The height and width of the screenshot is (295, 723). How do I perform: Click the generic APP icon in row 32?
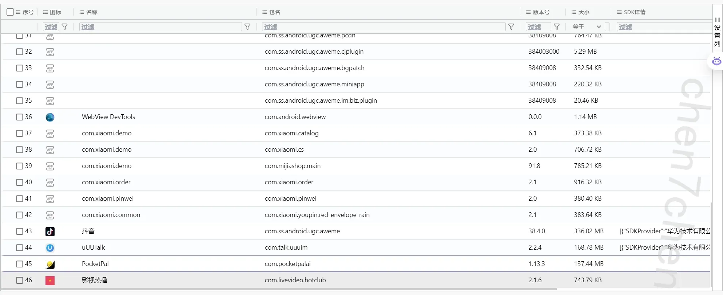coord(50,52)
